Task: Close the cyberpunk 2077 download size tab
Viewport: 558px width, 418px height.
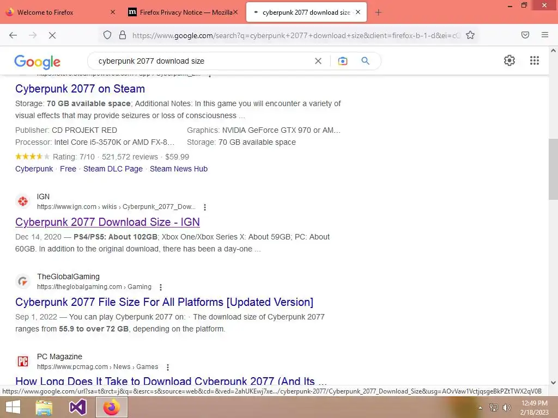Action: [358, 12]
